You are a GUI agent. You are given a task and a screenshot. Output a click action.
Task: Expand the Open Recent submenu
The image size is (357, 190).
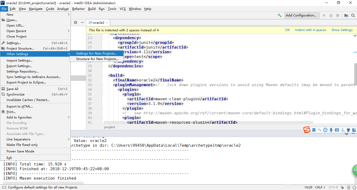(69, 31)
